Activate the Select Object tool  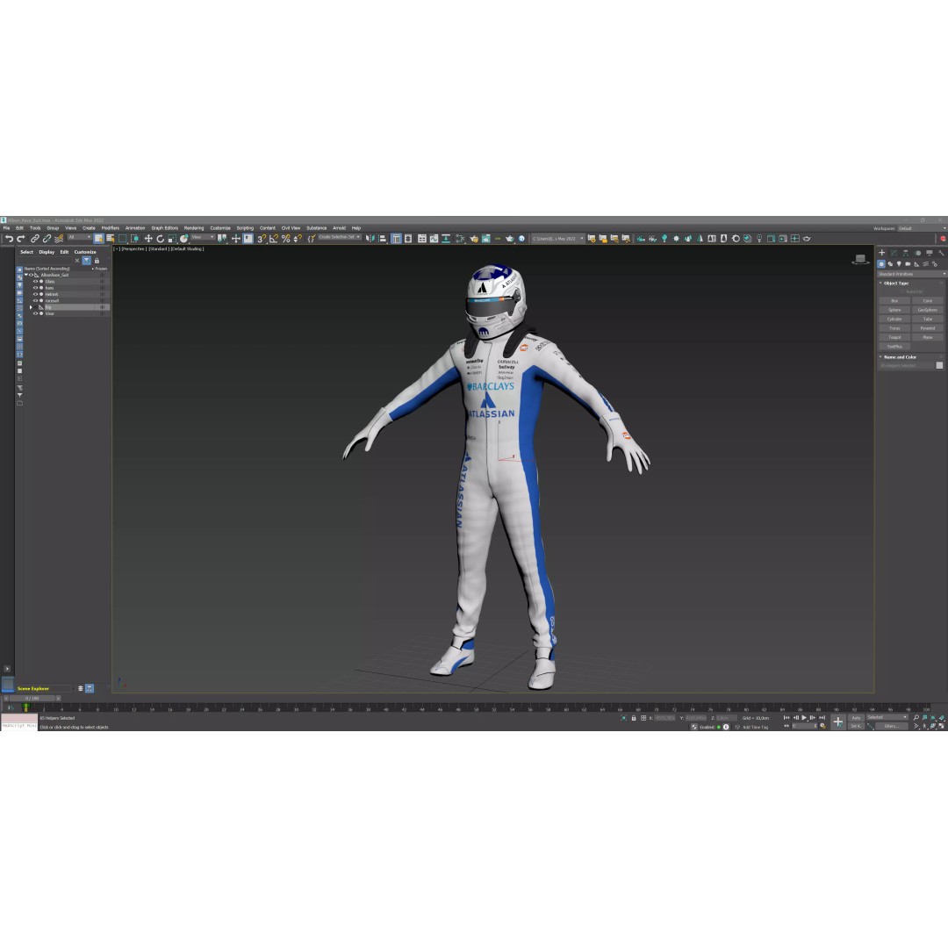coord(98,239)
